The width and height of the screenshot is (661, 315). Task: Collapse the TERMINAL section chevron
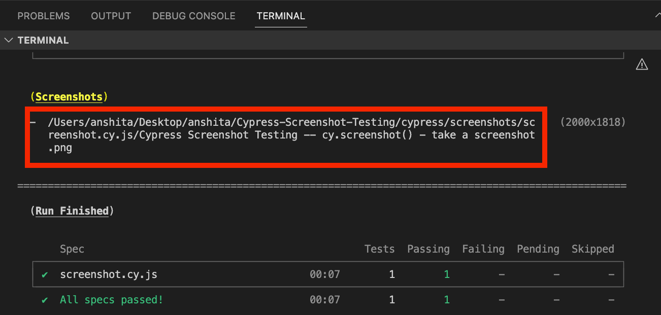click(9, 40)
